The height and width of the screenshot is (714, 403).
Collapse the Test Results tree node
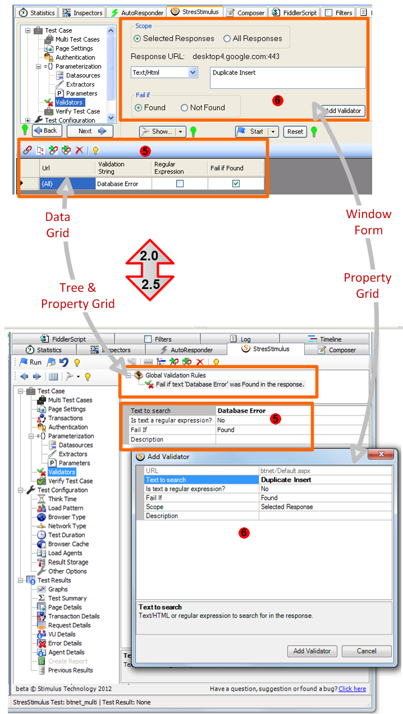(x=21, y=580)
